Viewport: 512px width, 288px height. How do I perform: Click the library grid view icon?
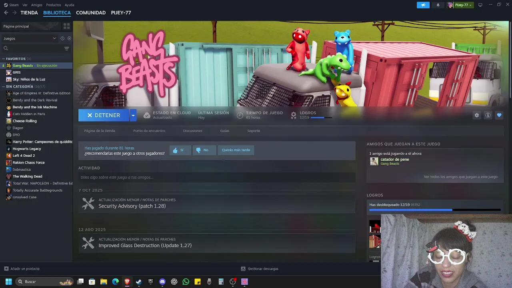66,26
